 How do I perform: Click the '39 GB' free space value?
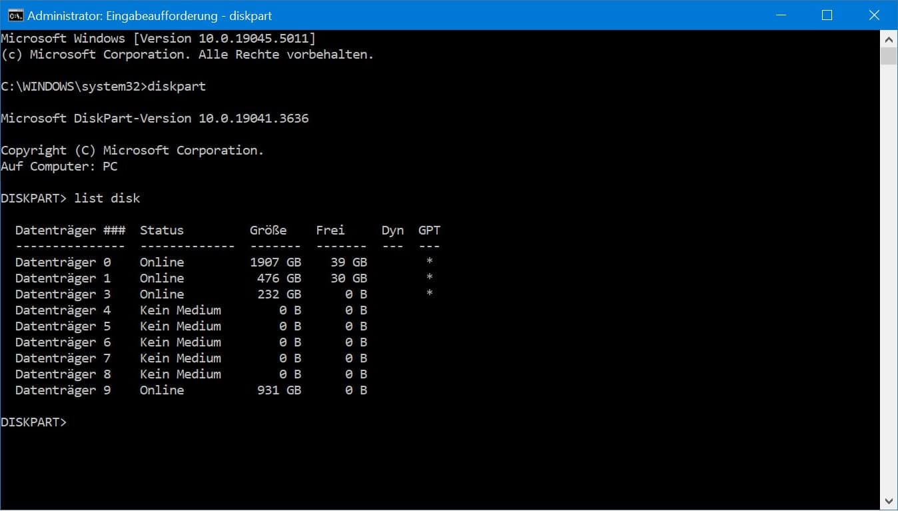click(349, 262)
